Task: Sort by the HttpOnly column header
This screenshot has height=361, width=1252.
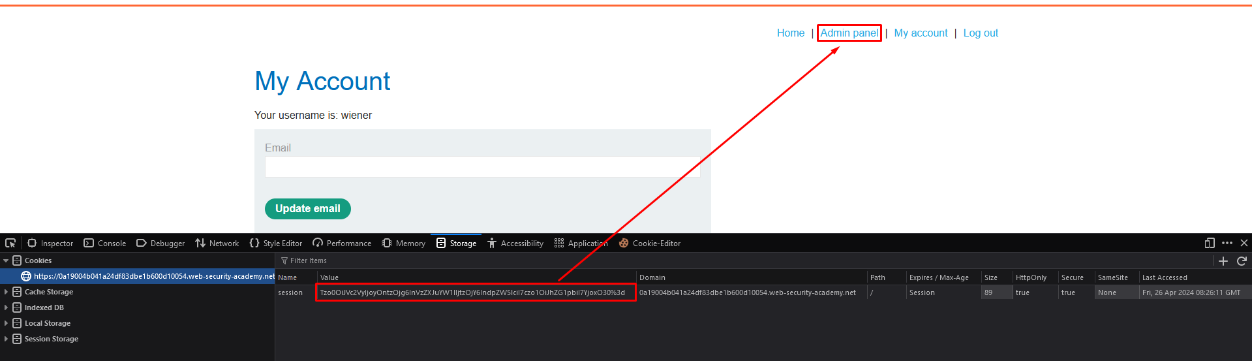Action: click(x=1035, y=277)
